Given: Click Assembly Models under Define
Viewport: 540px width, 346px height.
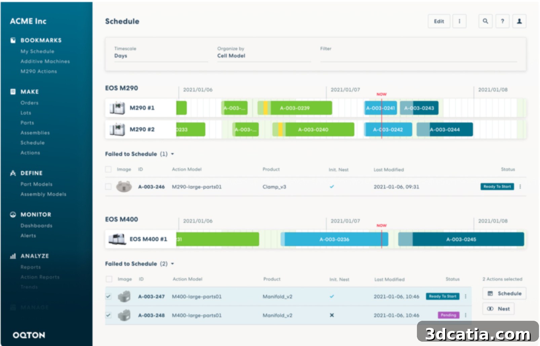Looking at the screenshot, I should [43, 194].
